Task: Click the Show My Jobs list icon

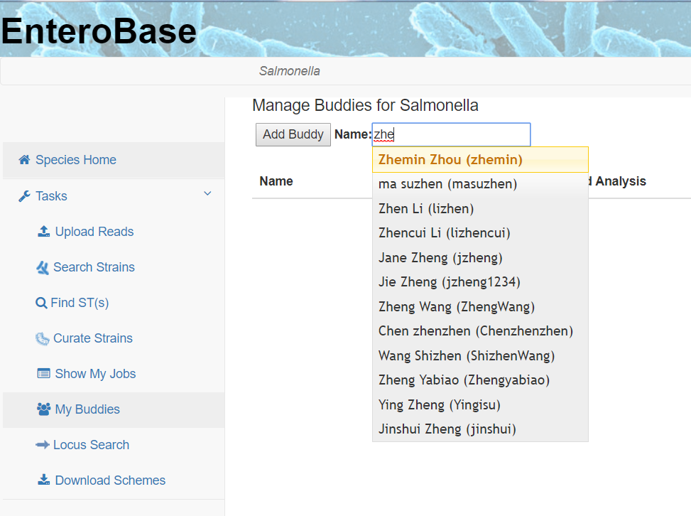Action: click(43, 374)
